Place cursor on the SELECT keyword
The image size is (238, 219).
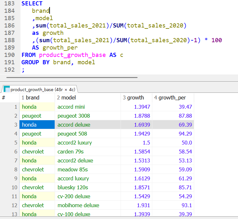click(32, 4)
